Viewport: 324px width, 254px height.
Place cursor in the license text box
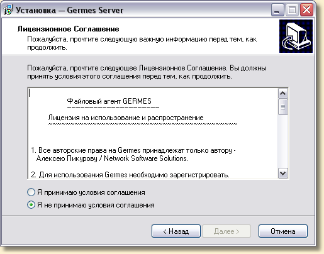click(x=153, y=133)
